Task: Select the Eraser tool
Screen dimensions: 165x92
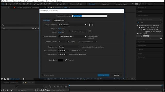Action: pos(41,4)
